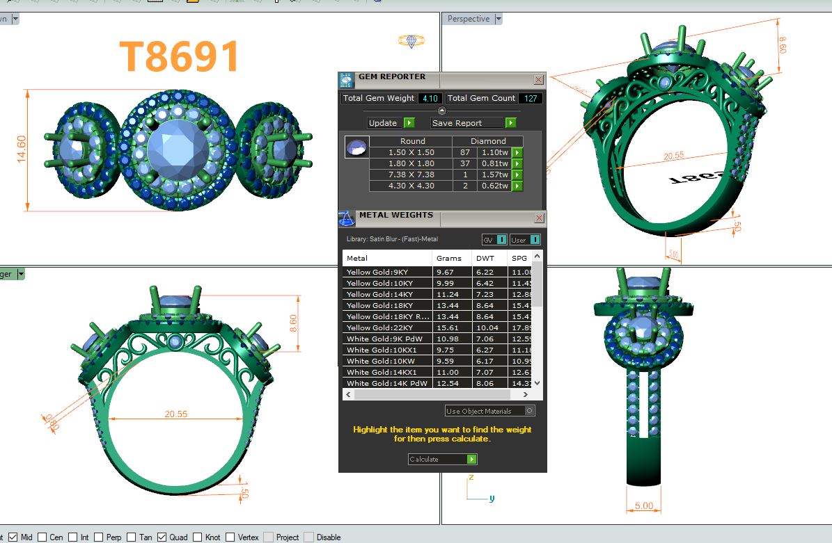Click the Metal Weights scale icon
This screenshot has width=832, height=543.
coord(346,218)
